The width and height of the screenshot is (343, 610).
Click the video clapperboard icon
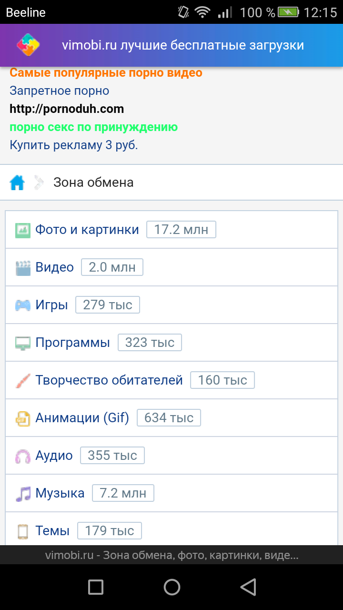coord(22,268)
